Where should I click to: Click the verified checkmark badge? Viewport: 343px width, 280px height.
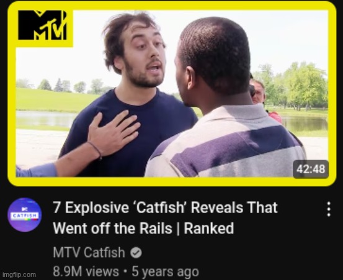click(136, 253)
